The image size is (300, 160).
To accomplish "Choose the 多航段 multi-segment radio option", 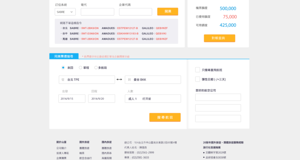I will (96, 68).
